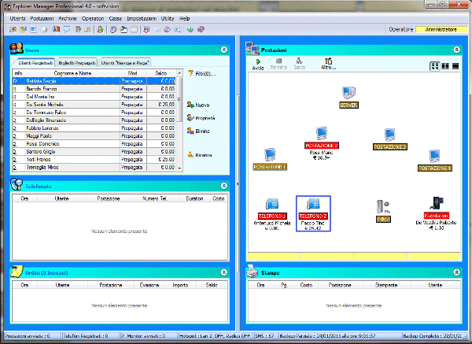Click the red stop hand toolbar icon
The height and width of the screenshot is (344, 472).
pos(146,30)
